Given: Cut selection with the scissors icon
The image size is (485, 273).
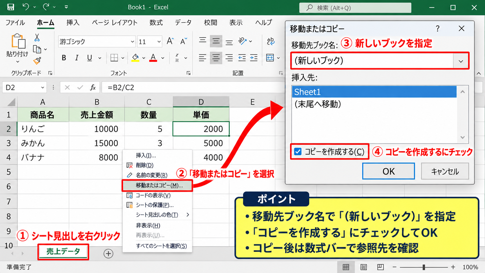Looking at the screenshot, I should [x=37, y=38].
